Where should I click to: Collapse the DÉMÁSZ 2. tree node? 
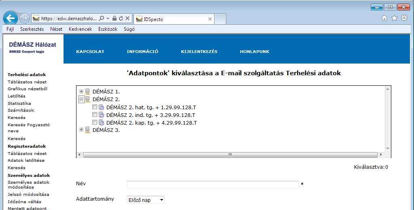point(81,99)
